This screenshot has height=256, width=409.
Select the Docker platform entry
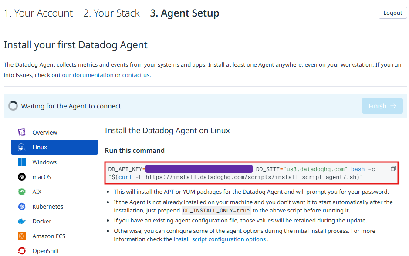point(54,221)
